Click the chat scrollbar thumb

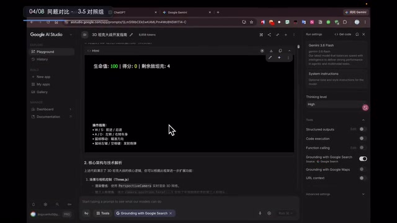coord(298,46)
